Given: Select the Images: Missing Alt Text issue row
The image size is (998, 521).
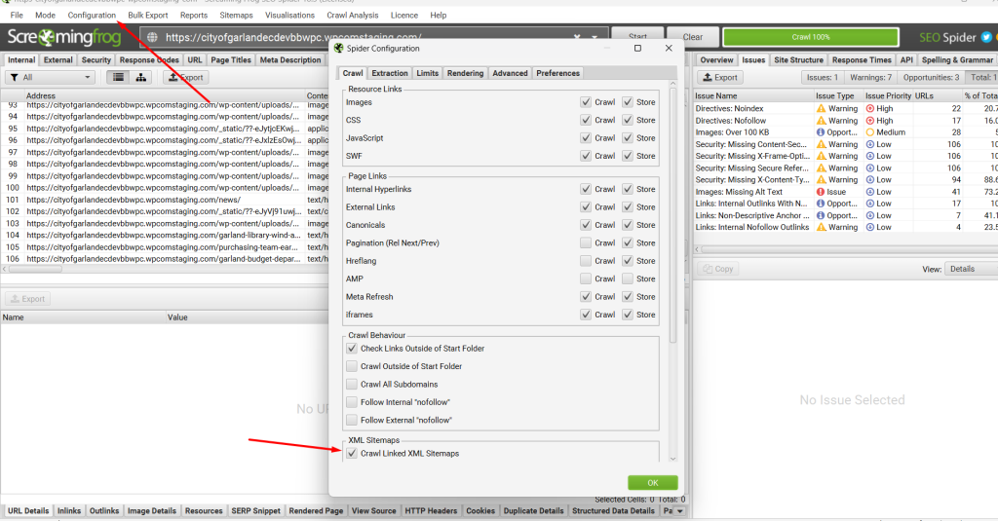Looking at the screenshot, I should tap(739, 192).
